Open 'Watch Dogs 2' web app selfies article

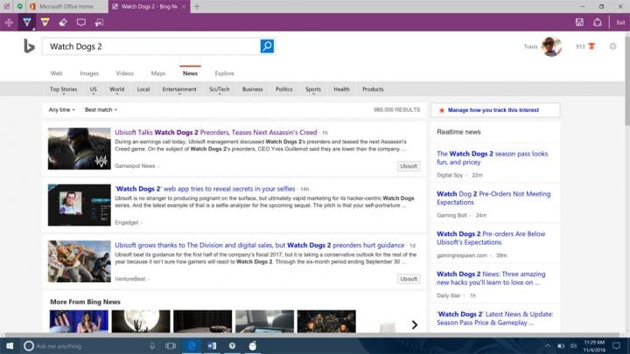pos(206,189)
